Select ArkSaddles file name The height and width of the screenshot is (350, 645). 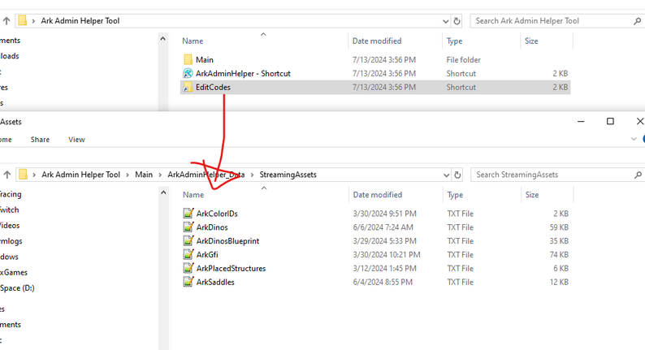215,282
